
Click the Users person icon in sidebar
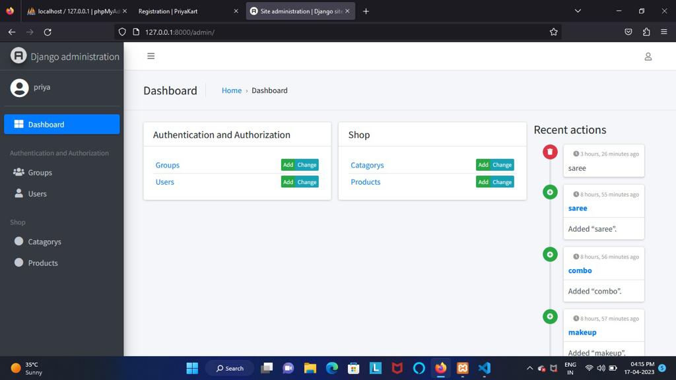(x=20, y=193)
